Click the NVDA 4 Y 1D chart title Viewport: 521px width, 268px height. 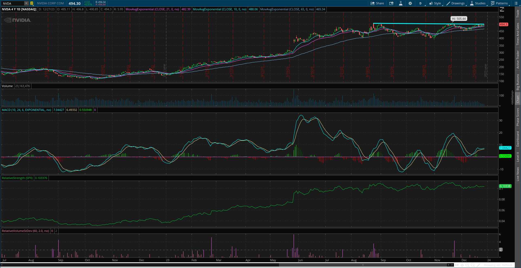(x=19, y=9)
